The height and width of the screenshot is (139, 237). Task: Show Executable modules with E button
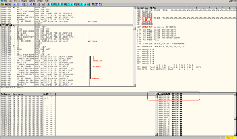[x=52, y=4]
